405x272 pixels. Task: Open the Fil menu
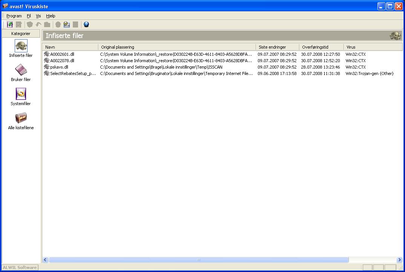click(29, 16)
